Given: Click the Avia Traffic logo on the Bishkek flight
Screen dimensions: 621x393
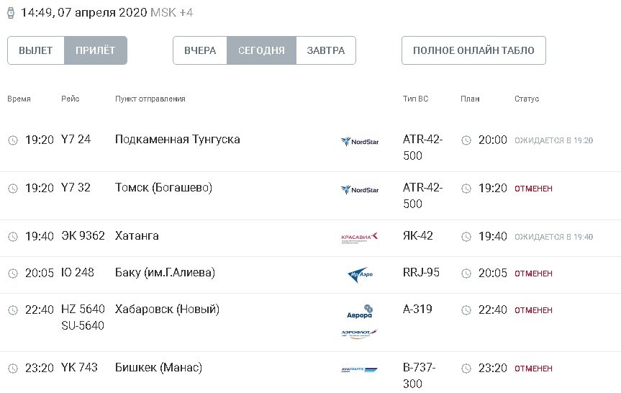Looking at the screenshot, I should click(359, 370).
